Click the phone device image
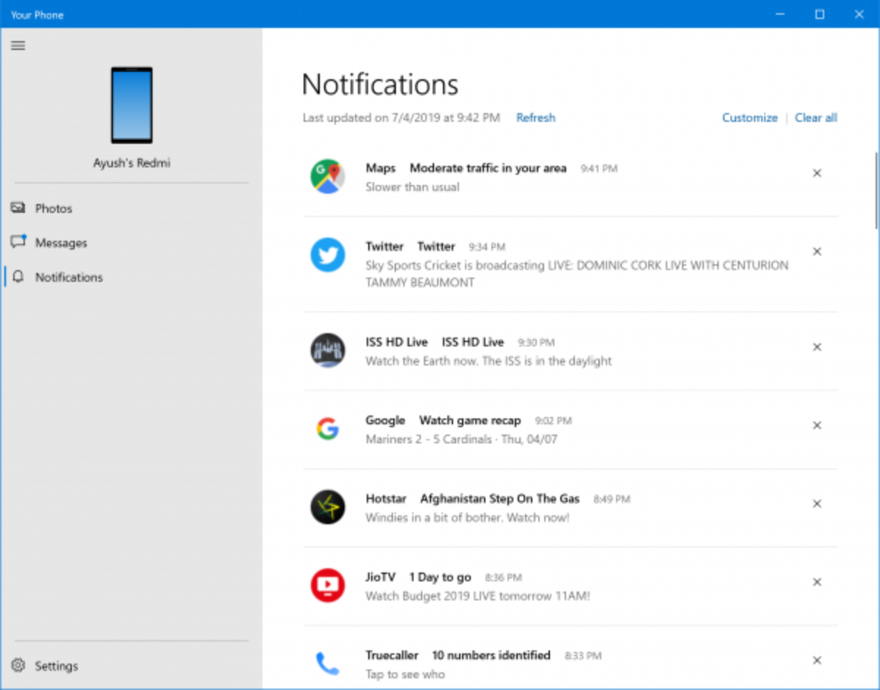 click(x=132, y=105)
